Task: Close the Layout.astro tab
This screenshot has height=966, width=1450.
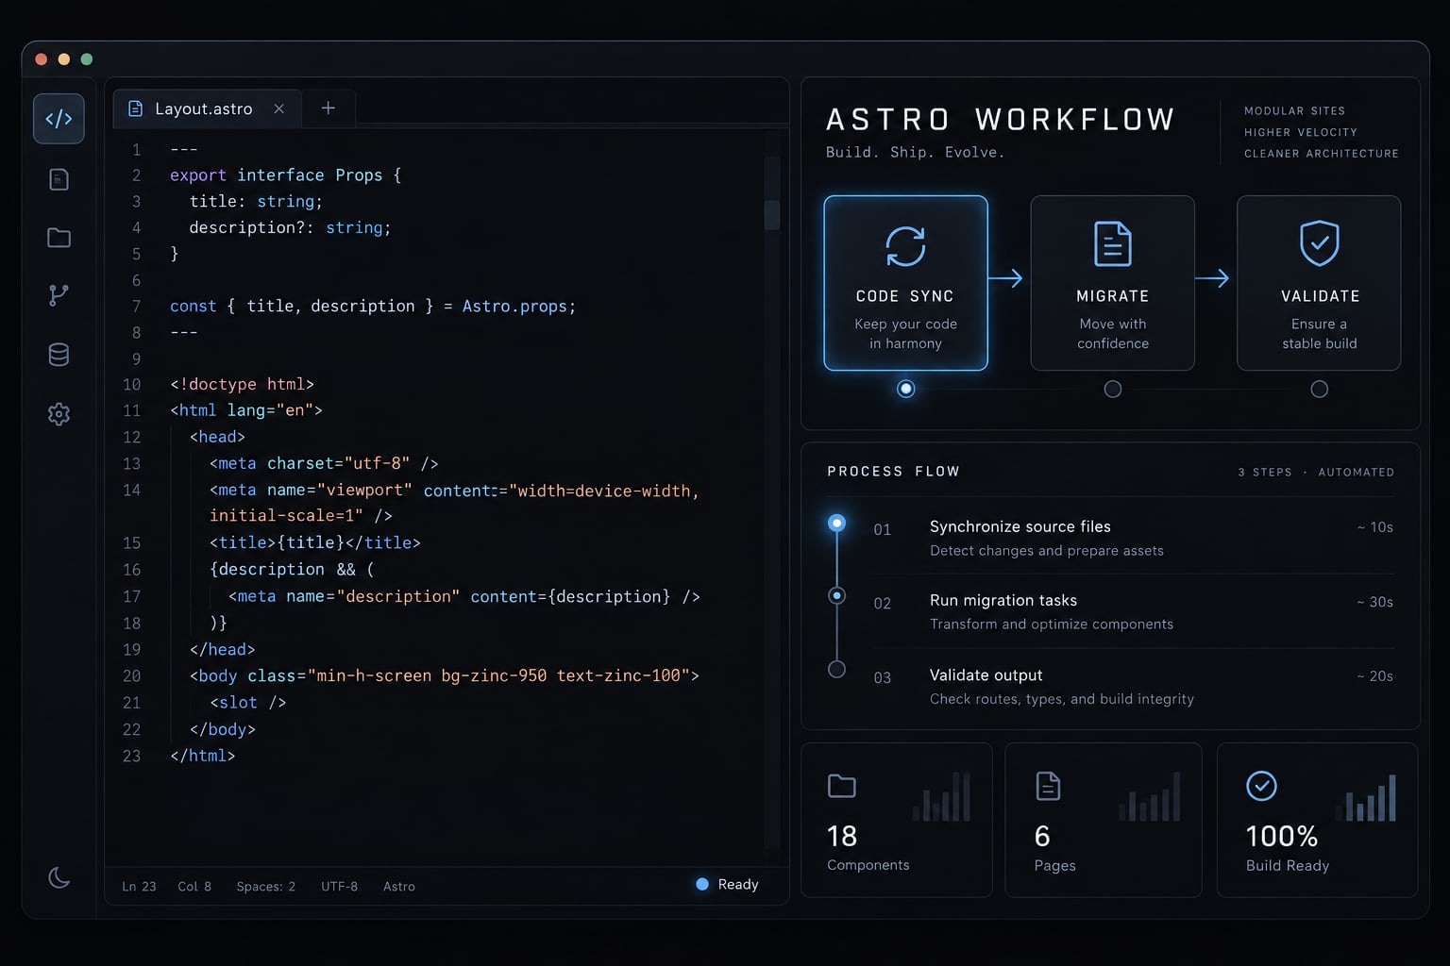Action: pos(279,108)
